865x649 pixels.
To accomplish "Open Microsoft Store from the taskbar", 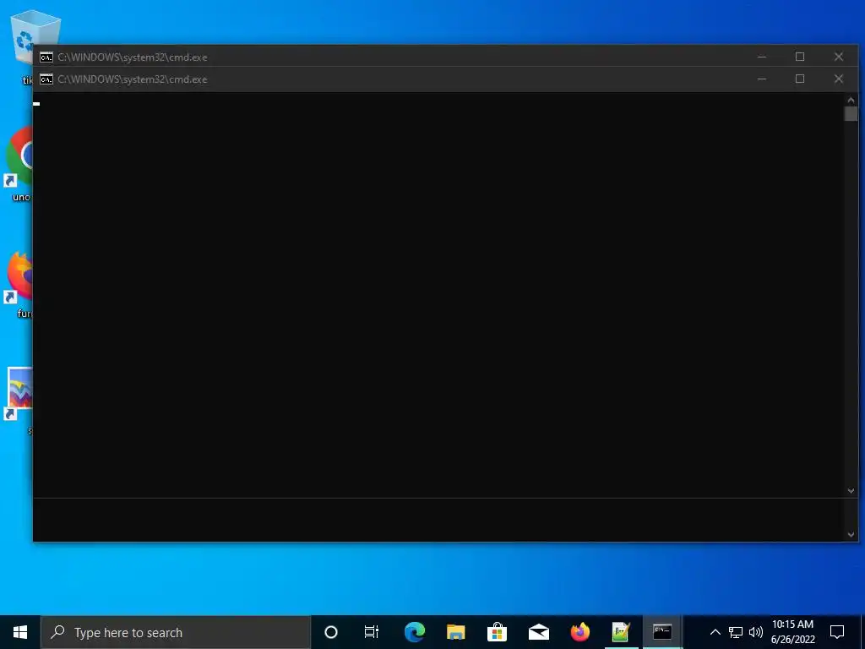I will click(497, 632).
